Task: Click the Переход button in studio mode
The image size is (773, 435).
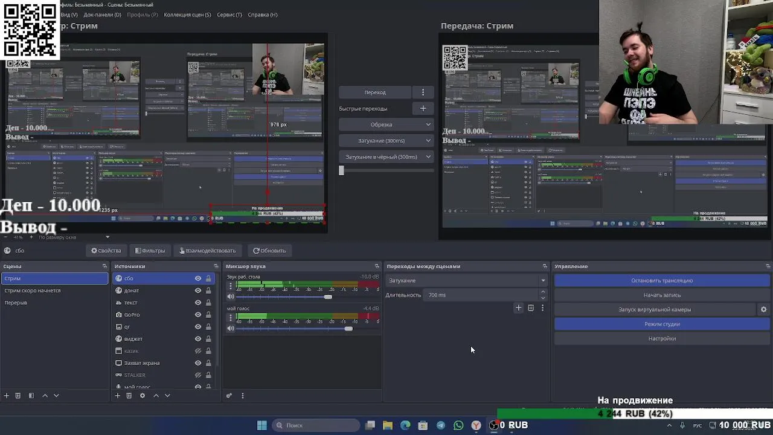Action: click(x=375, y=92)
